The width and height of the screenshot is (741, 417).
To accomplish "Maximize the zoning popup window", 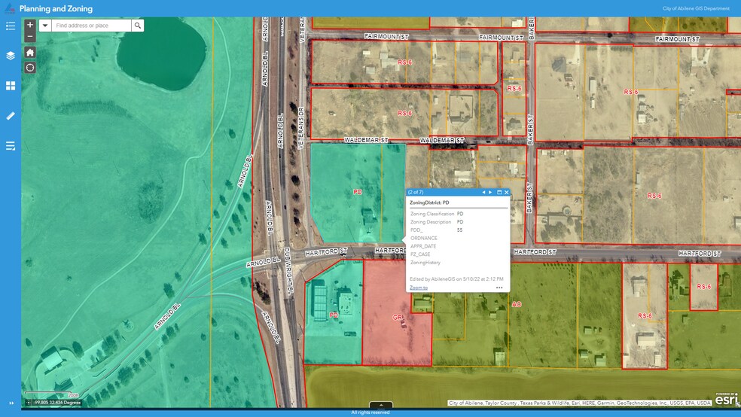I will (499, 192).
